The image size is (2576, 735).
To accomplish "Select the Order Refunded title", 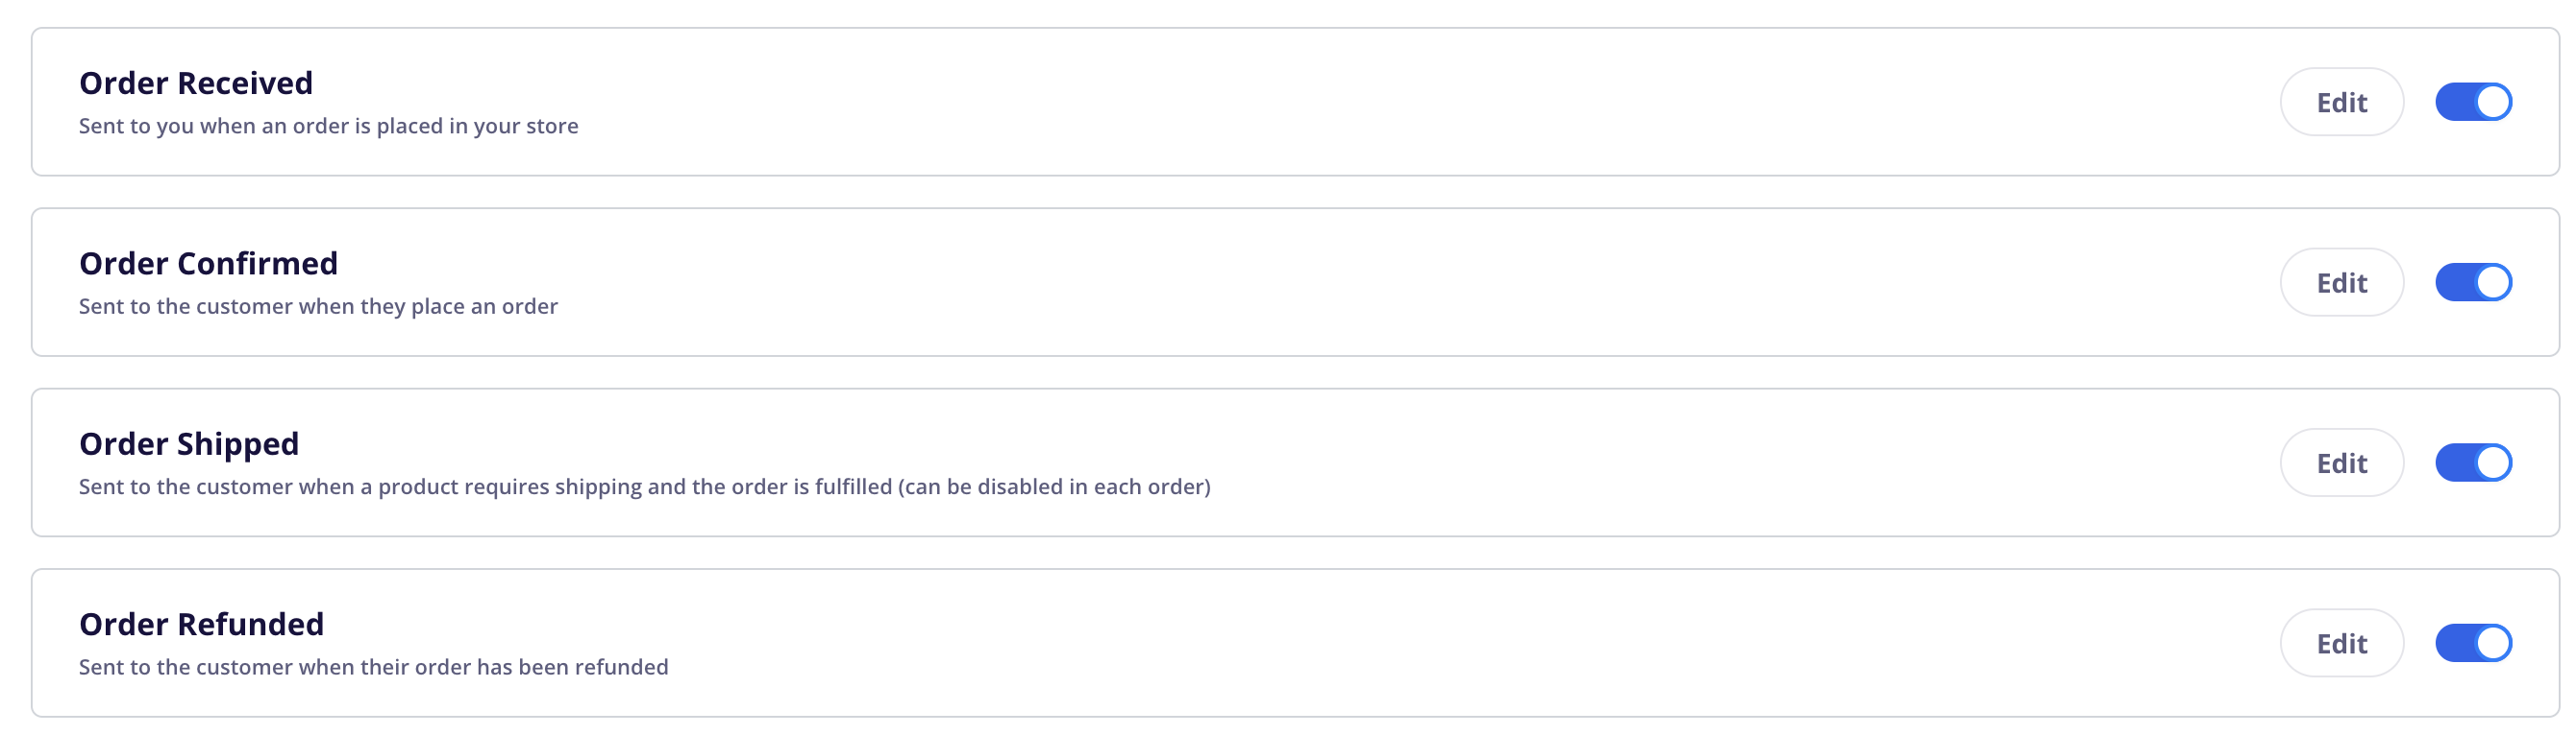I will point(201,624).
